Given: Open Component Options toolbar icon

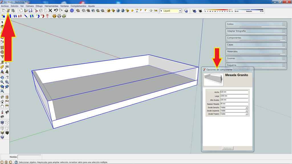Looking at the screenshot, I should (8, 11).
